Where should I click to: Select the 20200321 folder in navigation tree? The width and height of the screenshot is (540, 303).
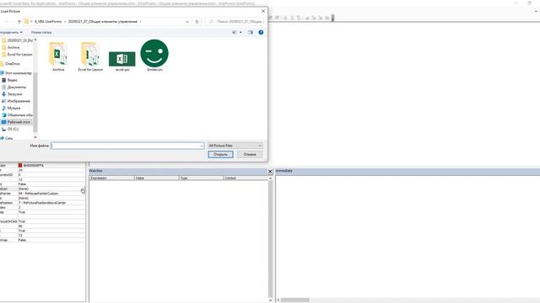coord(20,40)
